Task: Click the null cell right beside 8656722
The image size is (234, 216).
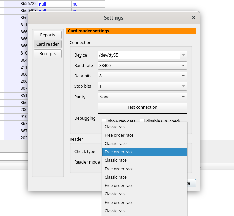Action: [55, 4]
